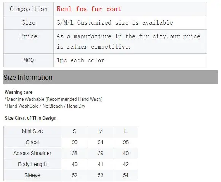Click Across Shoulder value 39
The image size is (221, 182).
click(100, 153)
